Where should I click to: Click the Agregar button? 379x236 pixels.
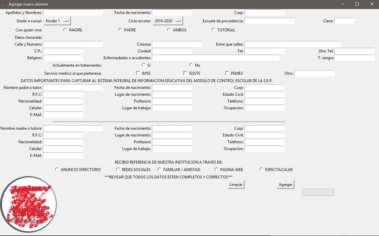click(x=286, y=185)
